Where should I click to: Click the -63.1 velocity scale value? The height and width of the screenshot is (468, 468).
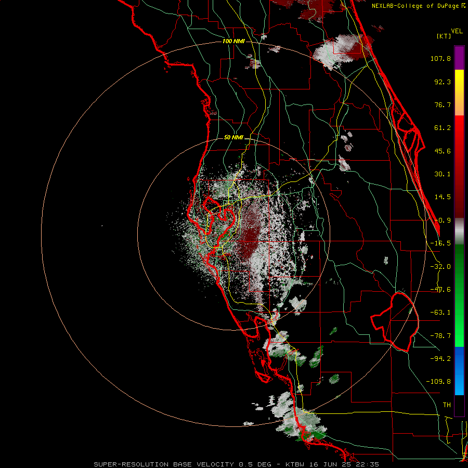coord(440,313)
